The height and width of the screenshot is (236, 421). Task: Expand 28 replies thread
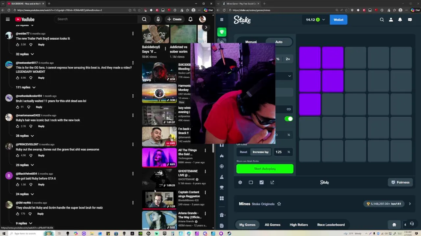25,136
